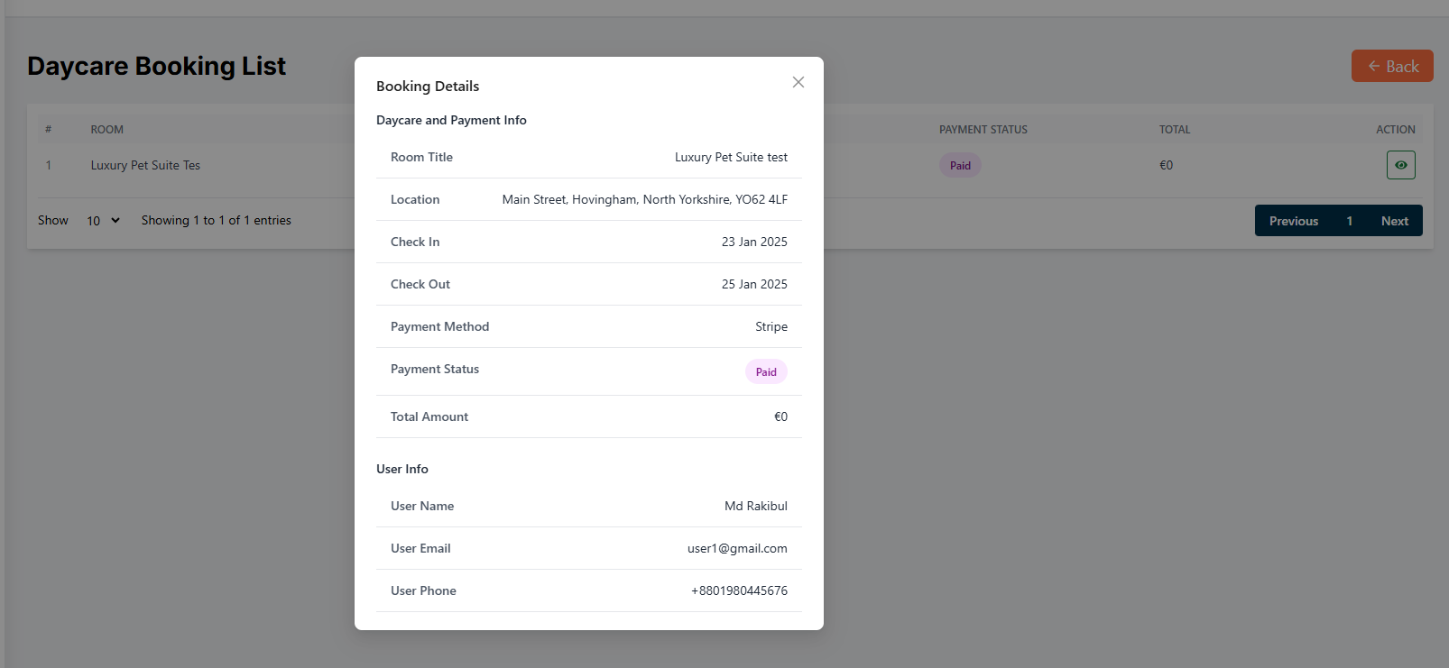
Task: Go back using the orange Back button
Action: point(1391,66)
